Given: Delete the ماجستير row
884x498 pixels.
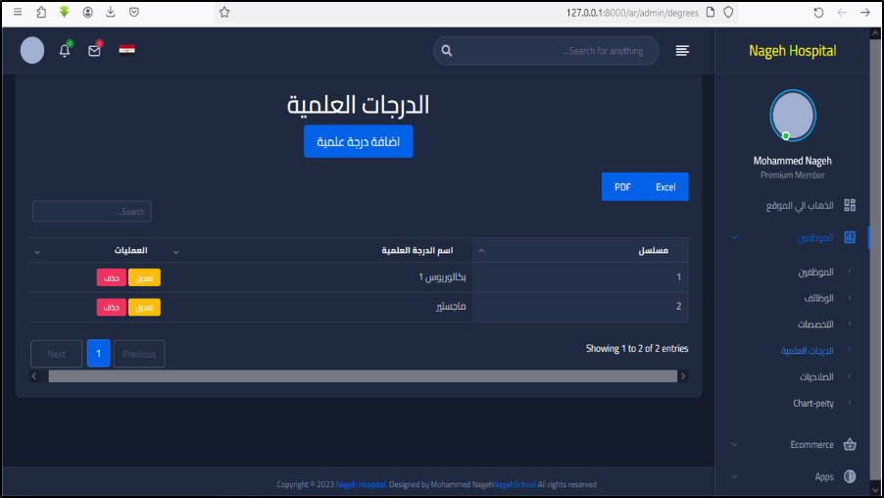Looking at the screenshot, I should (x=111, y=308).
